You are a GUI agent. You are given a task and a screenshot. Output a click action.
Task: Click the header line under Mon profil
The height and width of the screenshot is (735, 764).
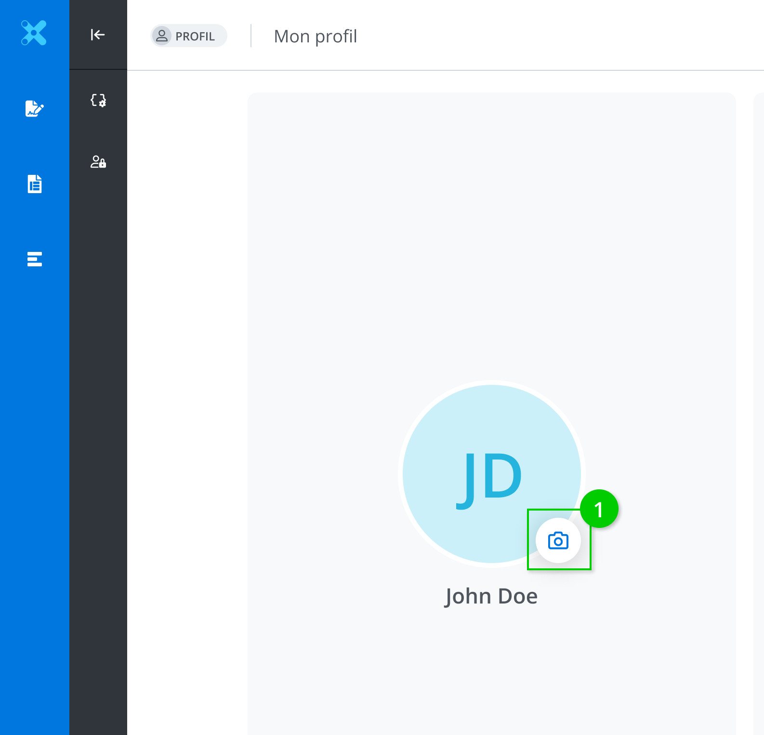[x=434, y=70]
